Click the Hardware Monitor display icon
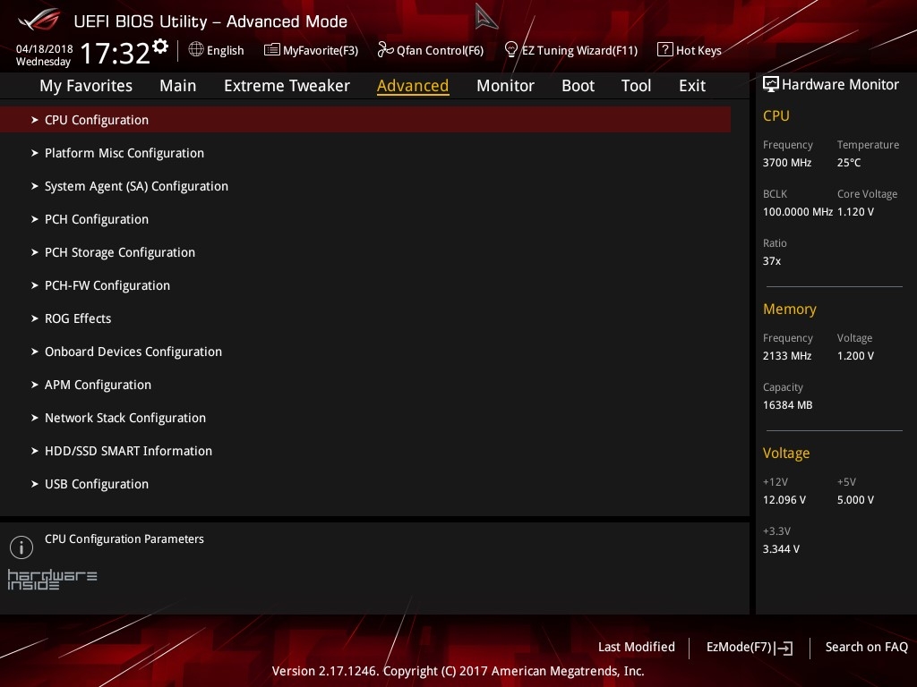Image resolution: width=917 pixels, height=687 pixels. click(771, 84)
